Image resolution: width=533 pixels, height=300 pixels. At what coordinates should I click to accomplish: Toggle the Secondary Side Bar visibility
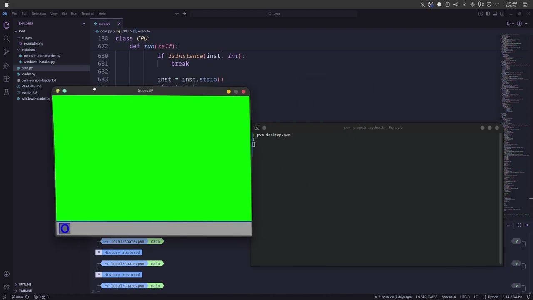click(502, 13)
